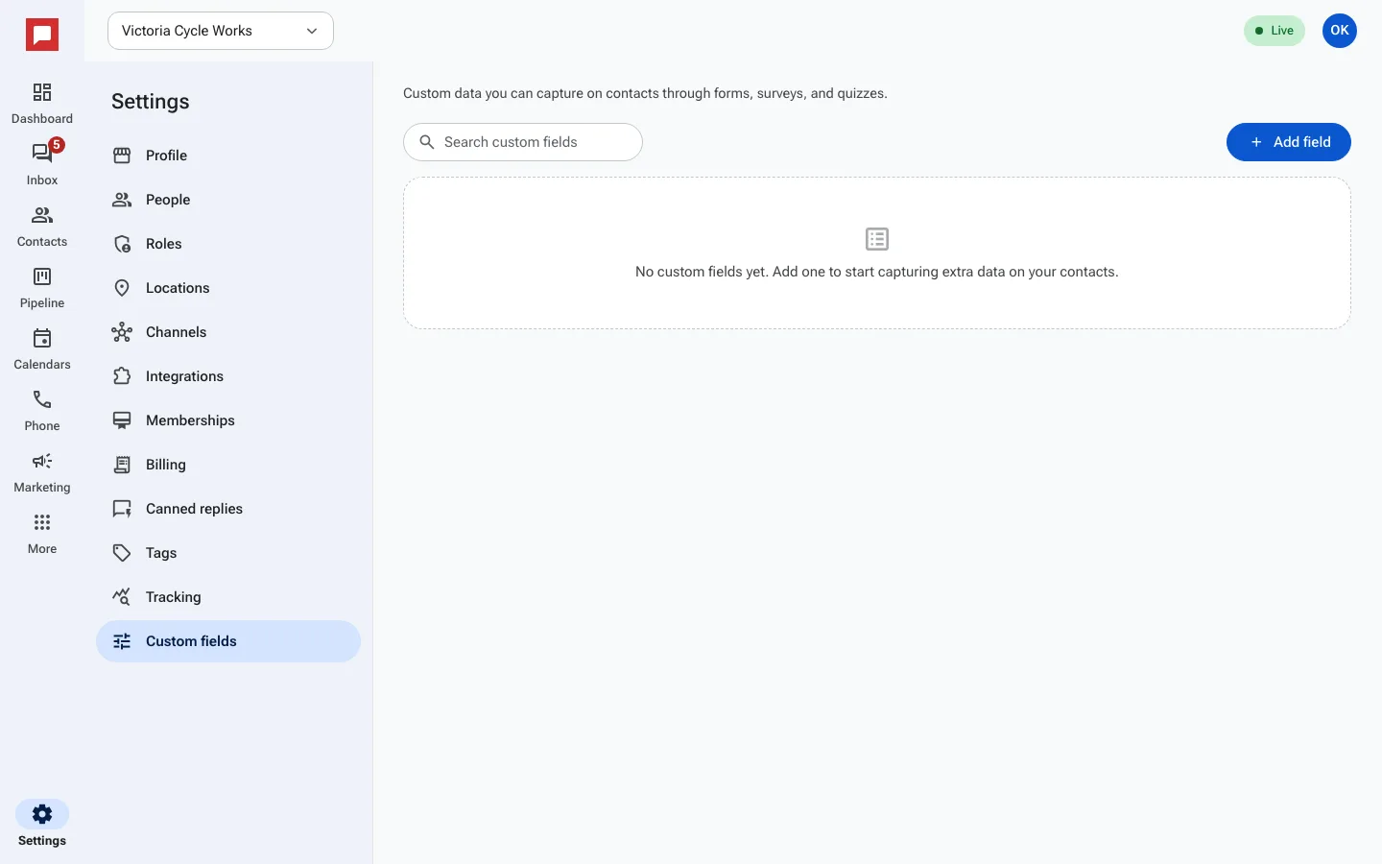Select Canned replies in settings

[x=228, y=509]
